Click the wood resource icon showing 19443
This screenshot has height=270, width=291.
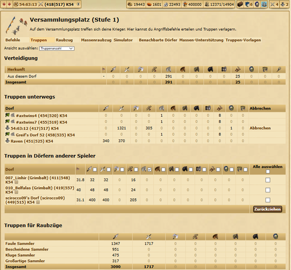pyautogui.click(x=130, y=4)
